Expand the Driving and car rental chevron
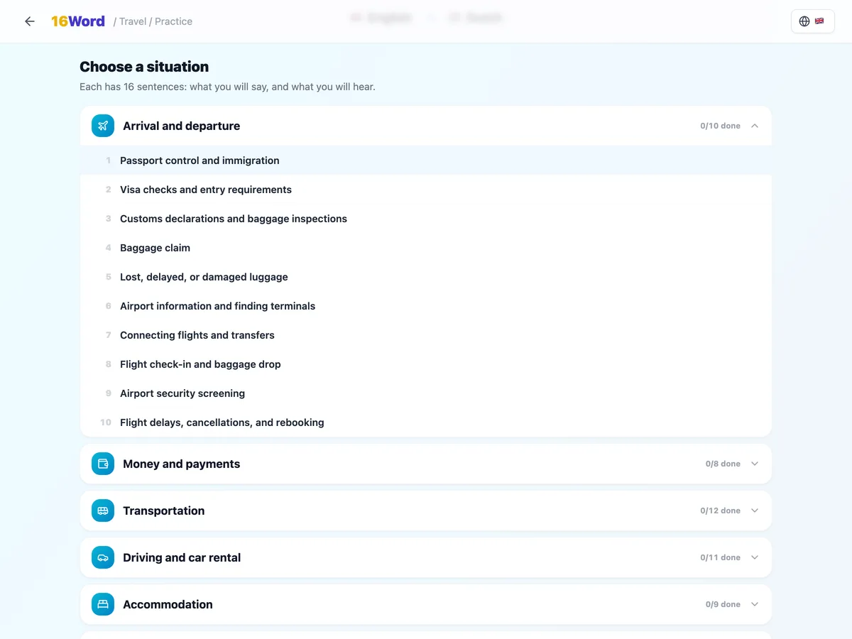 click(755, 557)
